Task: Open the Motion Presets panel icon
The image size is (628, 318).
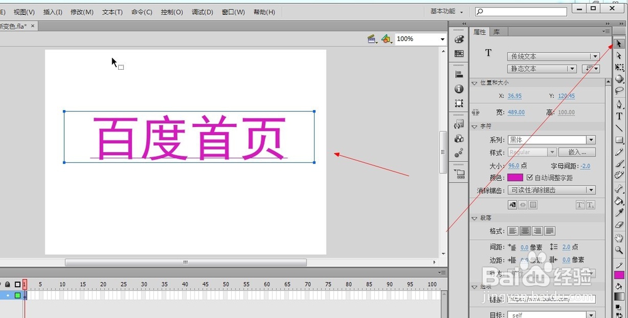Action: [459, 153]
